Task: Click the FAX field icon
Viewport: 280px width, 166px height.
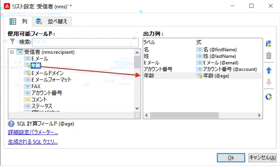Action: [x=27, y=87]
